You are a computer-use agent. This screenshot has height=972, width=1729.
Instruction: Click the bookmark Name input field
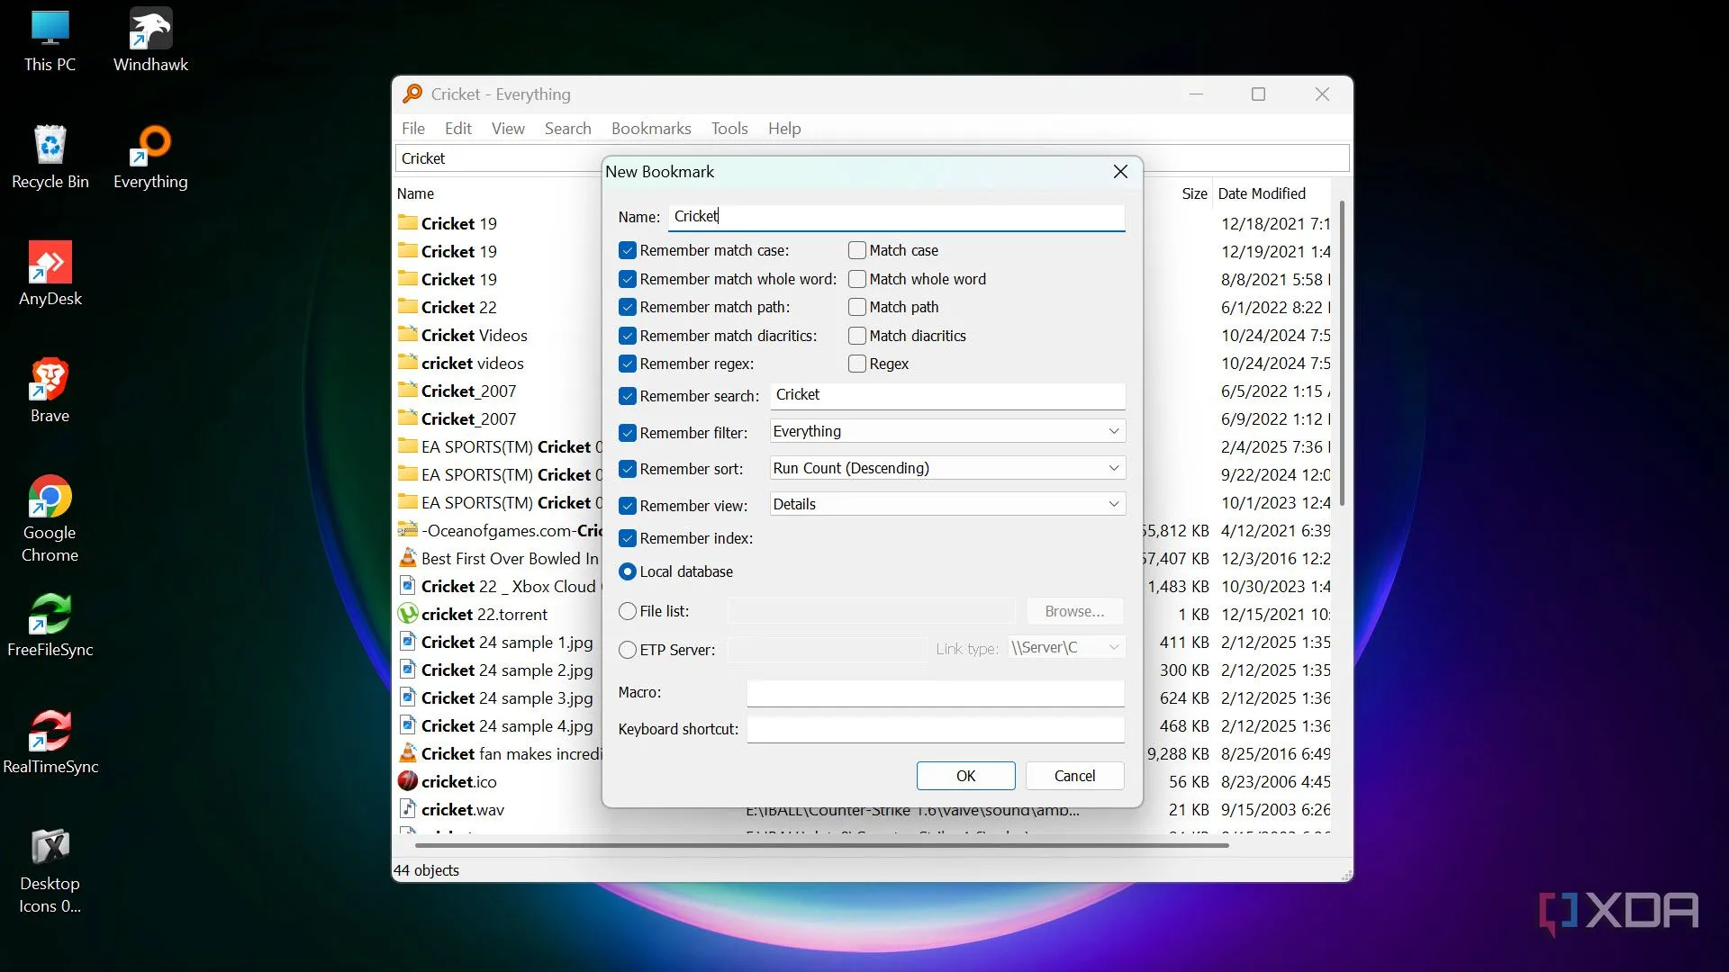(896, 217)
